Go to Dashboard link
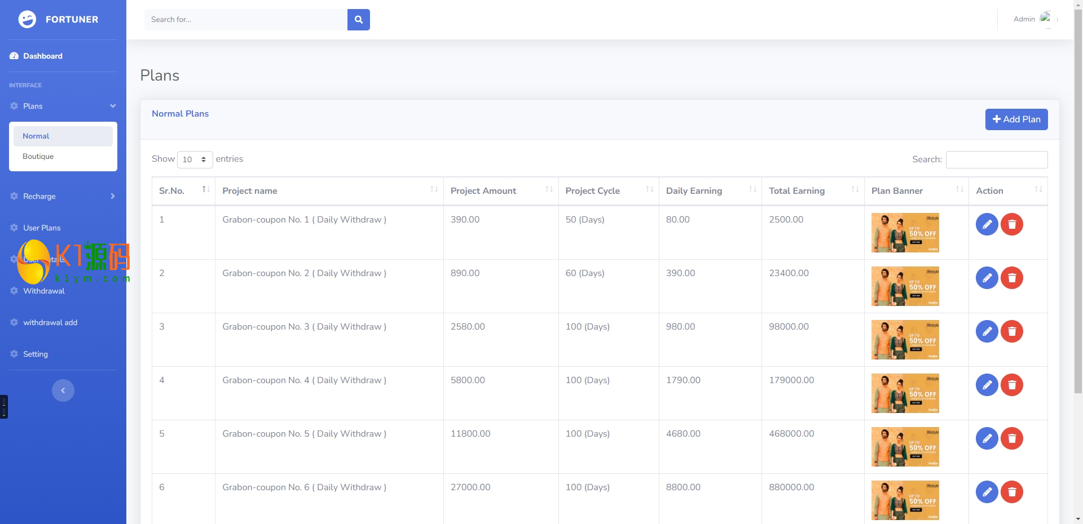This screenshot has height=524, width=1083. click(x=42, y=56)
